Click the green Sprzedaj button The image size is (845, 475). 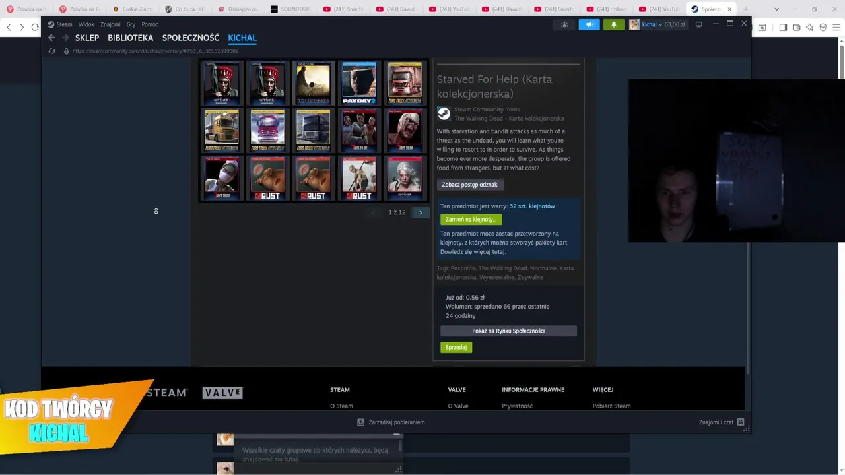pos(456,347)
